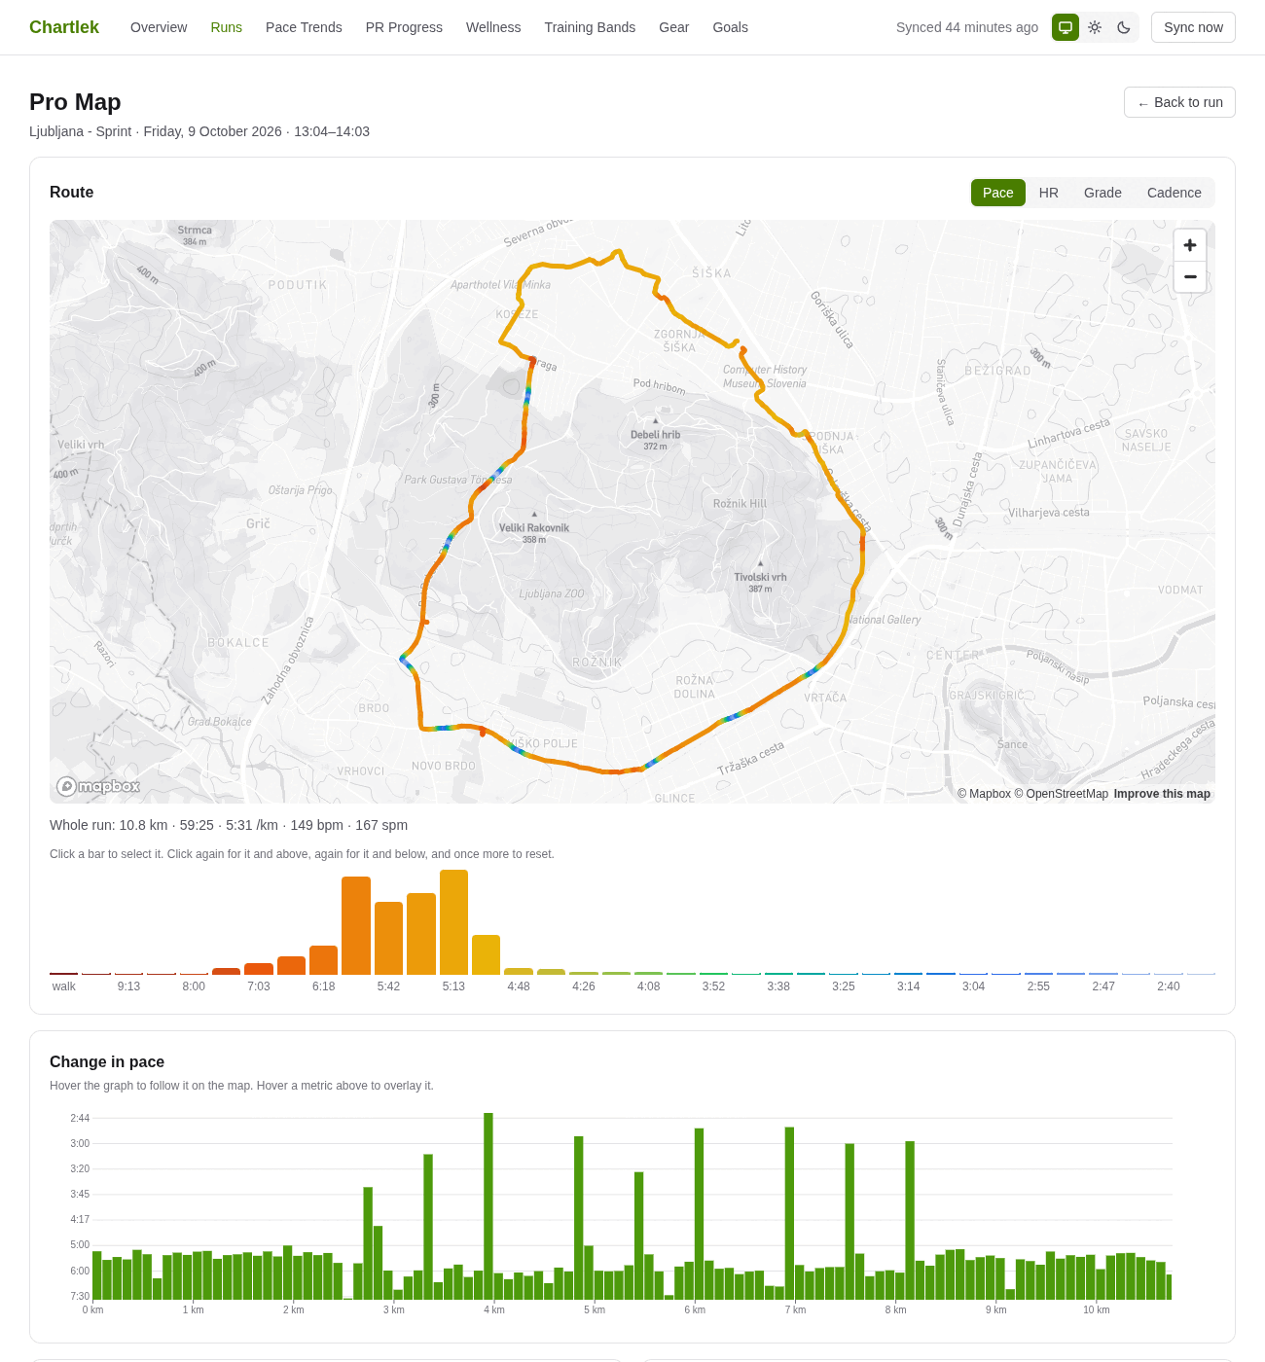Open the OpenStreetMap attribution link
The height and width of the screenshot is (1362, 1265).
point(1061,794)
